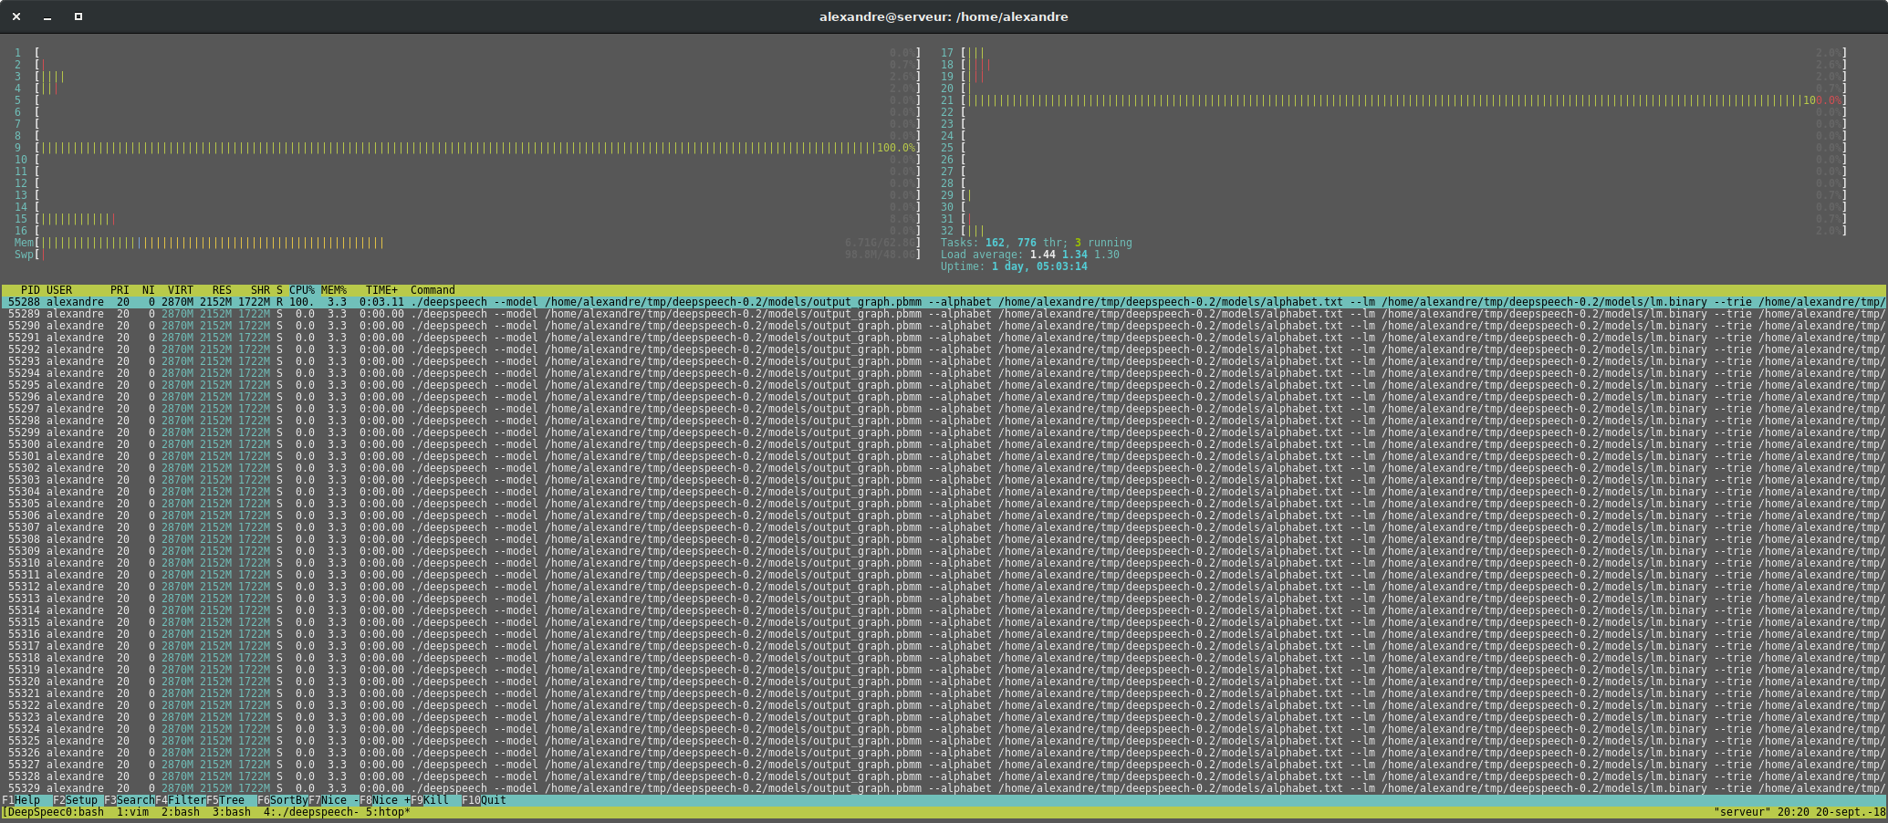Click the Command column header
Viewport: 1888px width, 823px height.
point(433,290)
